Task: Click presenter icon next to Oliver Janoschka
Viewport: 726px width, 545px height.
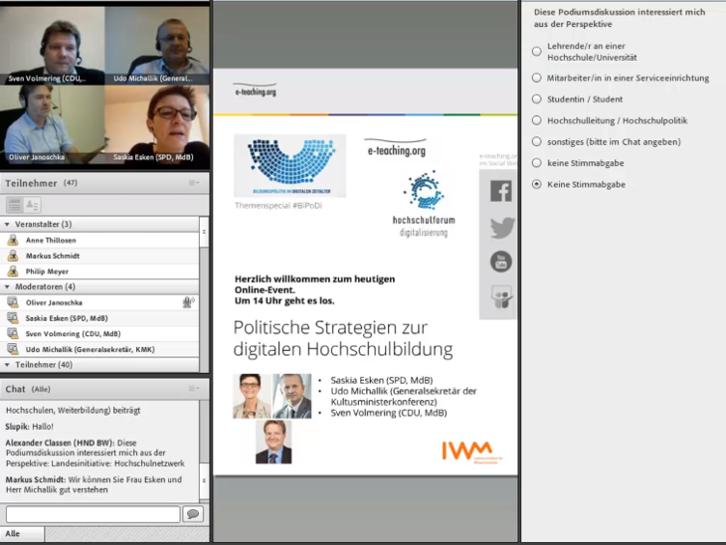Action: (13, 302)
